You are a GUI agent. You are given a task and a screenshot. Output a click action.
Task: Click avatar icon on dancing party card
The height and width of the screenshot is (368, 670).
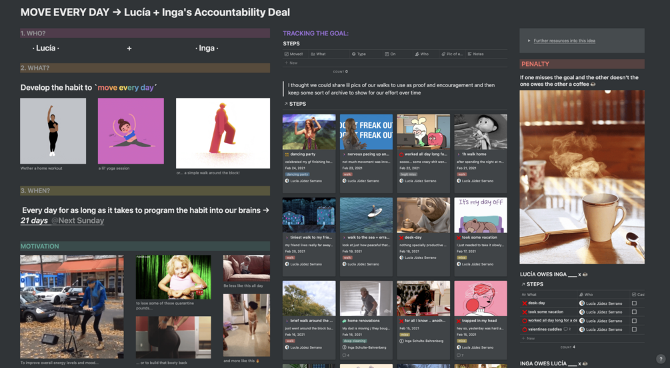click(x=287, y=181)
